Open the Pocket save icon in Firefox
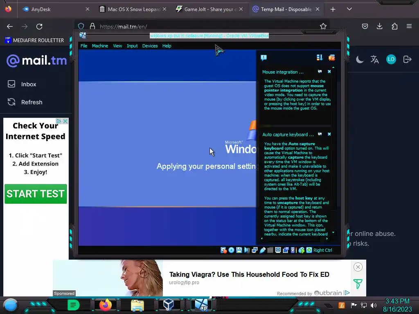The image size is (419, 314). click(365, 26)
